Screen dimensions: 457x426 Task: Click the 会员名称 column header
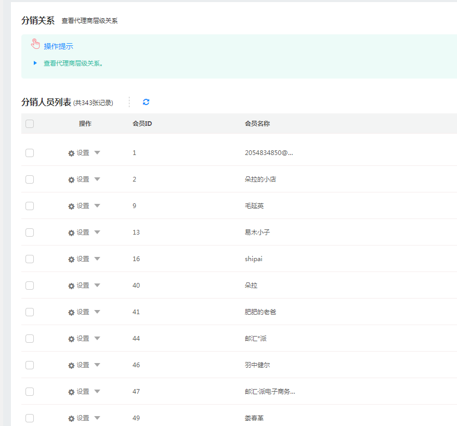pos(257,124)
